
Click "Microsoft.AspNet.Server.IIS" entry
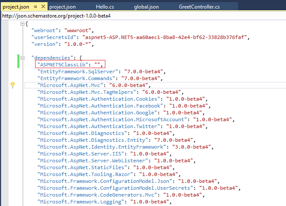(x=104, y=154)
